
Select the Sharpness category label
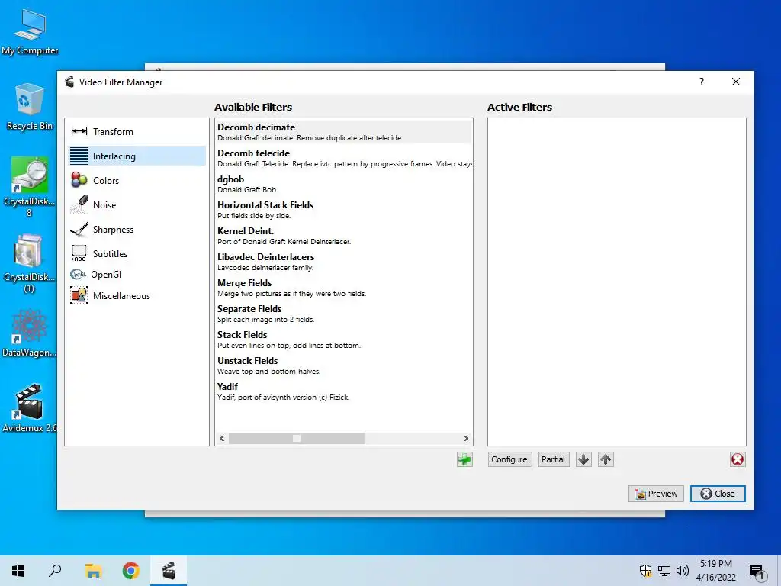[x=113, y=229]
